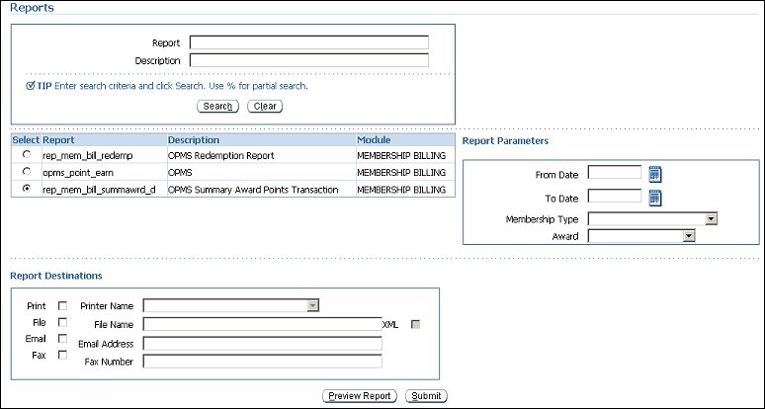Select the rep_mem_bil_redemp report radio button

[26, 156]
